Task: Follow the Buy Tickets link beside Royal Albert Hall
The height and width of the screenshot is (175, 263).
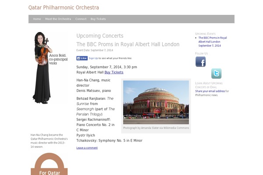Action: [x=114, y=72]
